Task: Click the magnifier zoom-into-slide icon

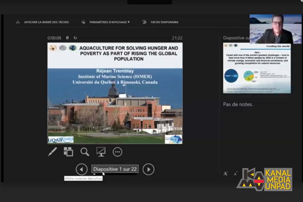Action: [85, 152]
